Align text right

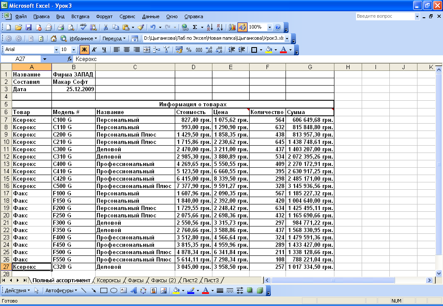click(136, 50)
